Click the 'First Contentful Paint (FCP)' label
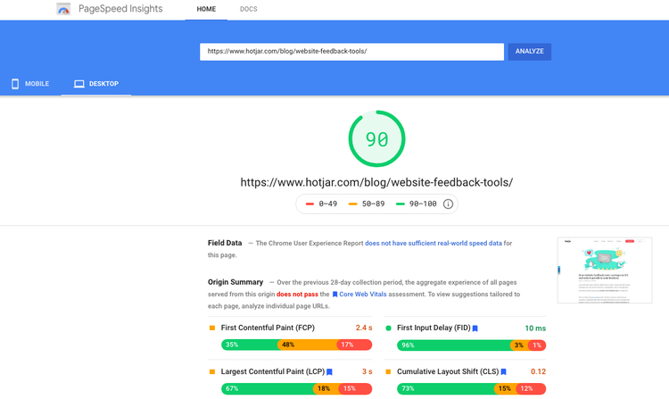This screenshot has height=399, width=669. click(x=268, y=328)
